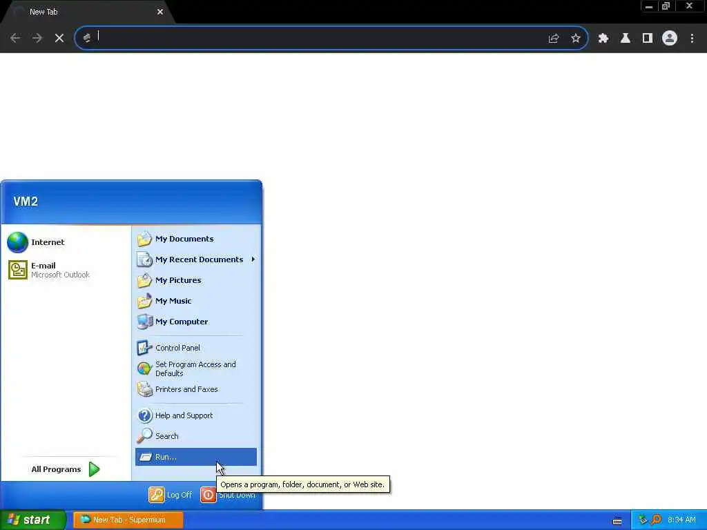Open My Pictures
The height and width of the screenshot is (530, 707).
pyautogui.click(x=196, y=280)
